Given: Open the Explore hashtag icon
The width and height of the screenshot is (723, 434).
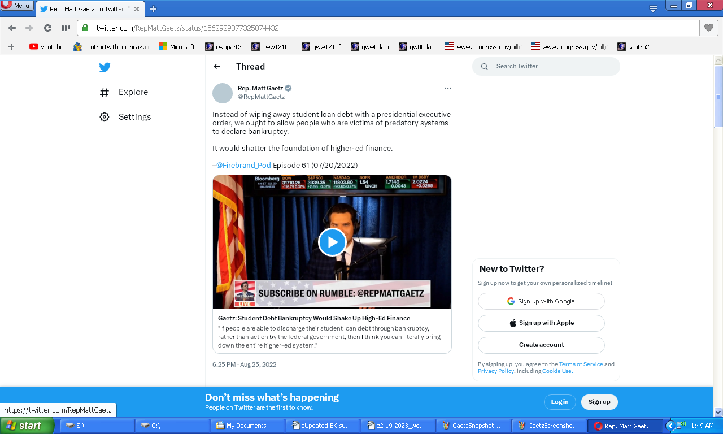Looking at the screenshot, I should 104,93.
